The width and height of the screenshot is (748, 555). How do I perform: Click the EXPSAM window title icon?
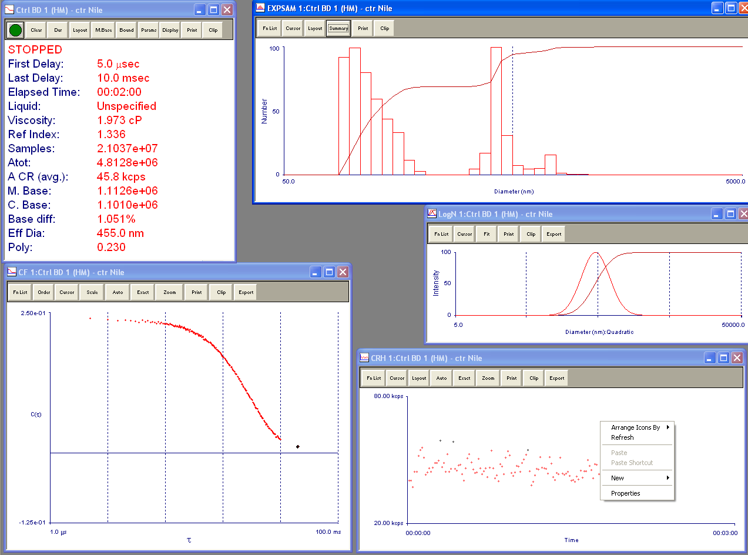260,8
